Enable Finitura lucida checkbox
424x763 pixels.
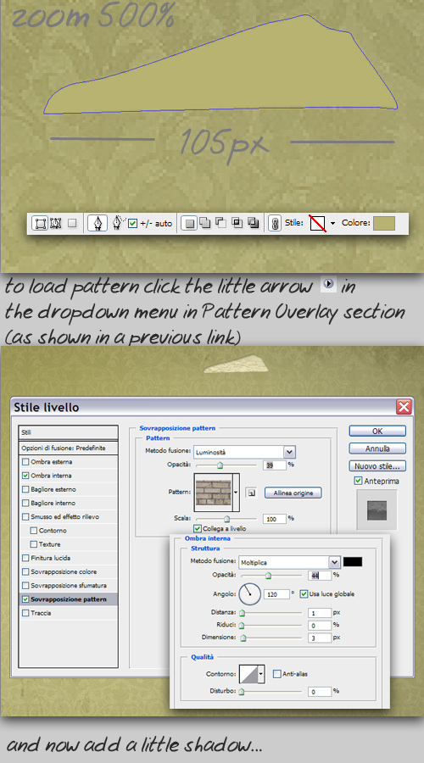pos(25,558)
